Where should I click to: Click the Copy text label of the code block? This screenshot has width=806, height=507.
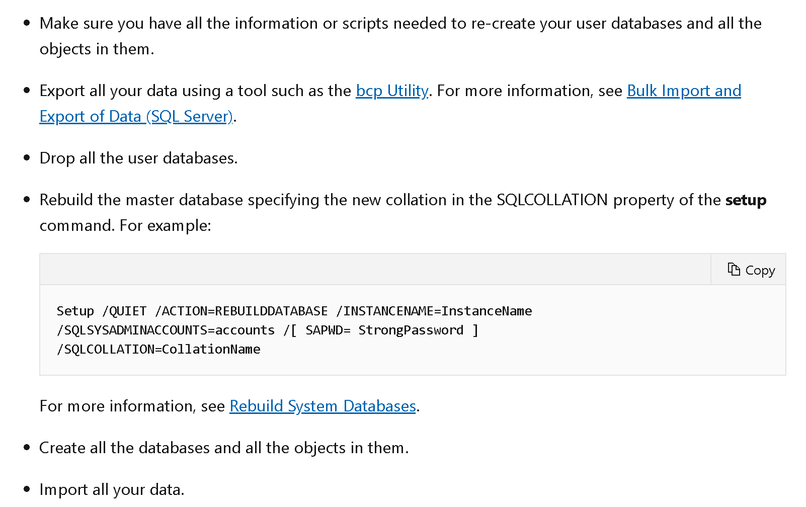click(x=760, y=271)
